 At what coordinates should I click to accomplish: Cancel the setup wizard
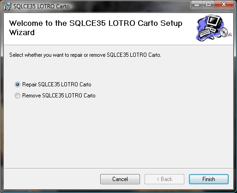(120, 179)
